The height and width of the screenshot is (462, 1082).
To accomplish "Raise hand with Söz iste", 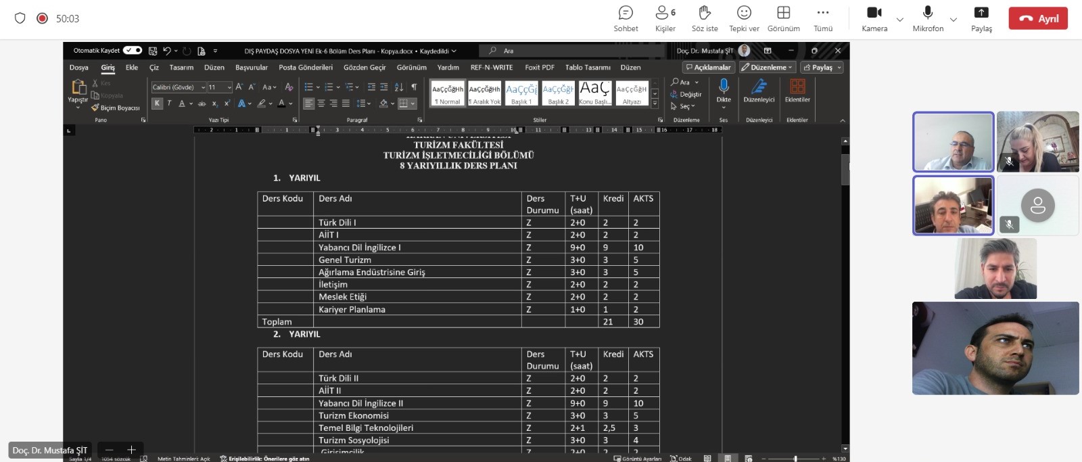I will pos(705,18).
